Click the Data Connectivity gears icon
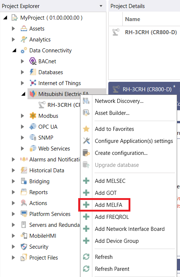Screen dimensions: 180x277 click(24, 51)
